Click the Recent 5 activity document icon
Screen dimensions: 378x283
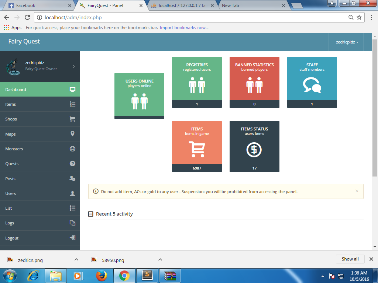tap(91, 214)
